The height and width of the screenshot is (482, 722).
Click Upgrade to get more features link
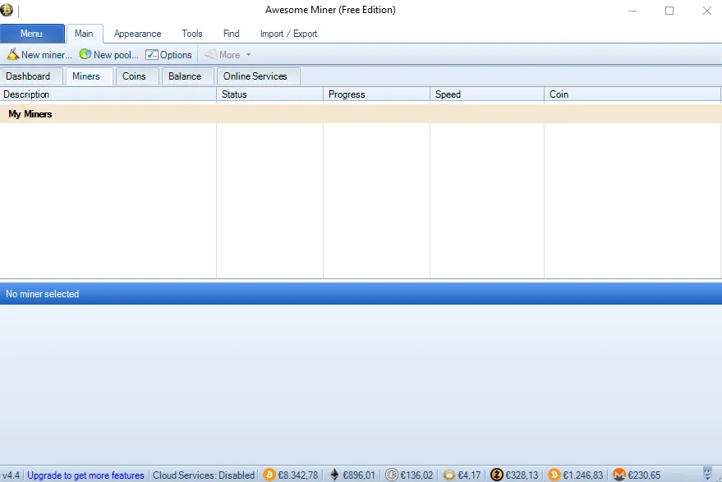(x=85, y=475)
